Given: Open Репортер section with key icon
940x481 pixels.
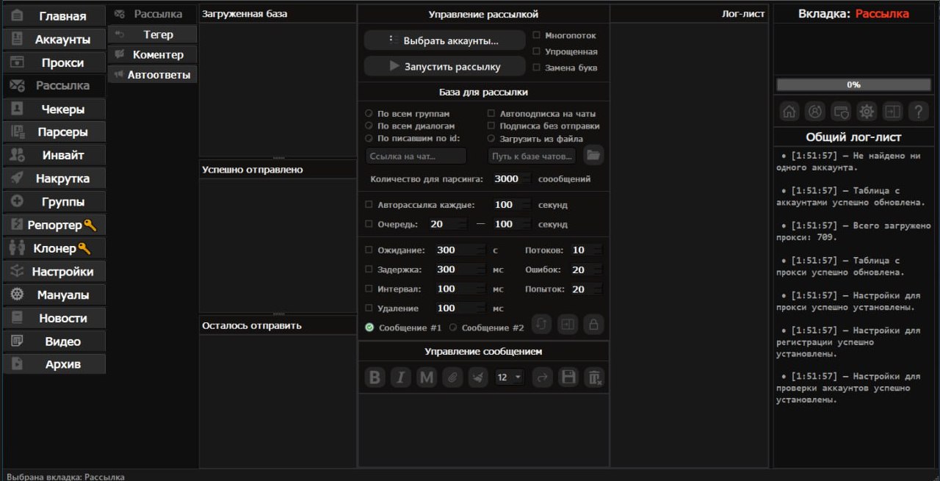Looking at the screenshot, I should (54, 225).
